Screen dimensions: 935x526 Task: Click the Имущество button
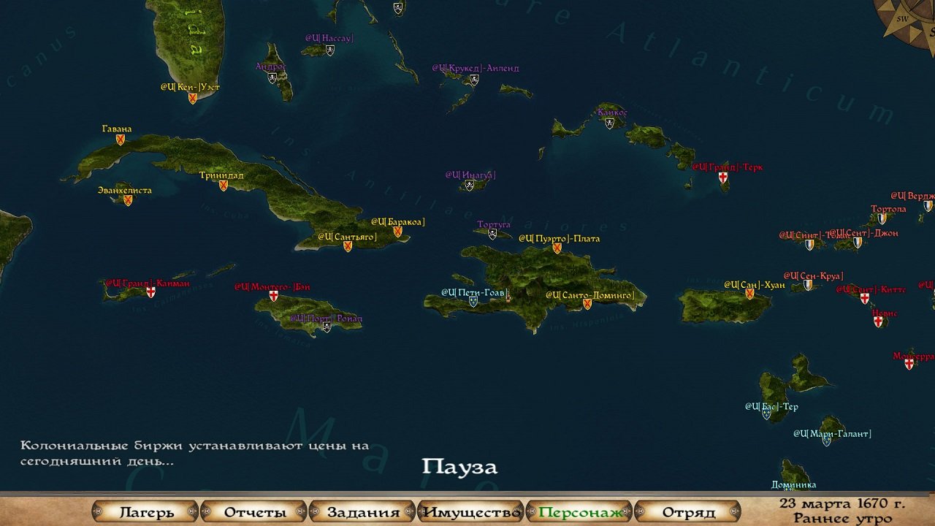[x=471, y=511]
